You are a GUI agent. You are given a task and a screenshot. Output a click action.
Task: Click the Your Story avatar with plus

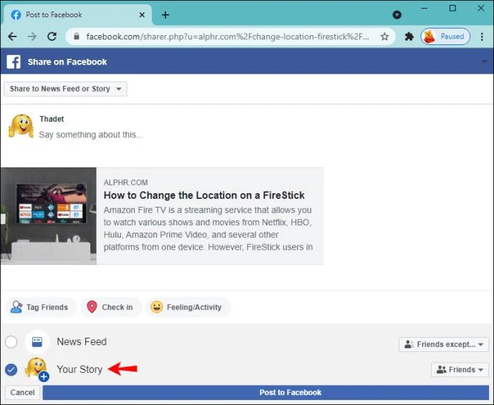[x=37, y=369]
